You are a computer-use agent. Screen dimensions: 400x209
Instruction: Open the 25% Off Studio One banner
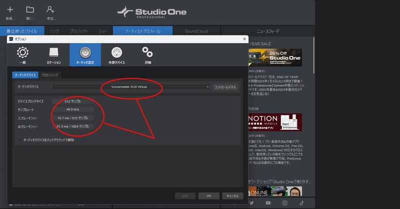(275, 57)
